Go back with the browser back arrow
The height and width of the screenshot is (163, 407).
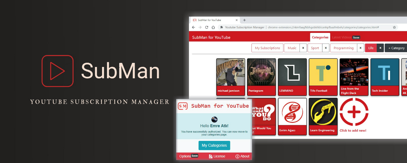193,27
